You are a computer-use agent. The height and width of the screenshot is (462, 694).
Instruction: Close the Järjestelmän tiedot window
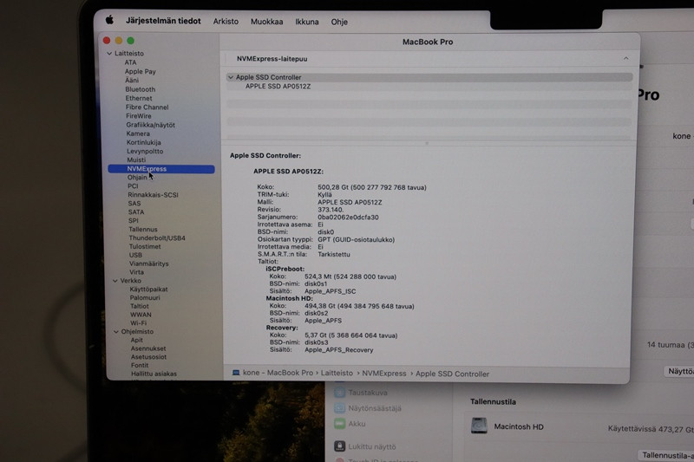(107, 40)
